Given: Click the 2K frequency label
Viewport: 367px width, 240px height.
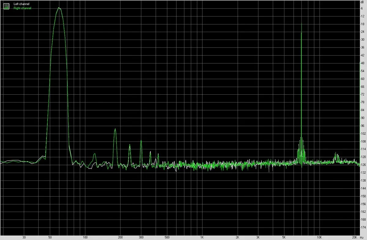Looking at the screenshot, I should tap(237, 237).
